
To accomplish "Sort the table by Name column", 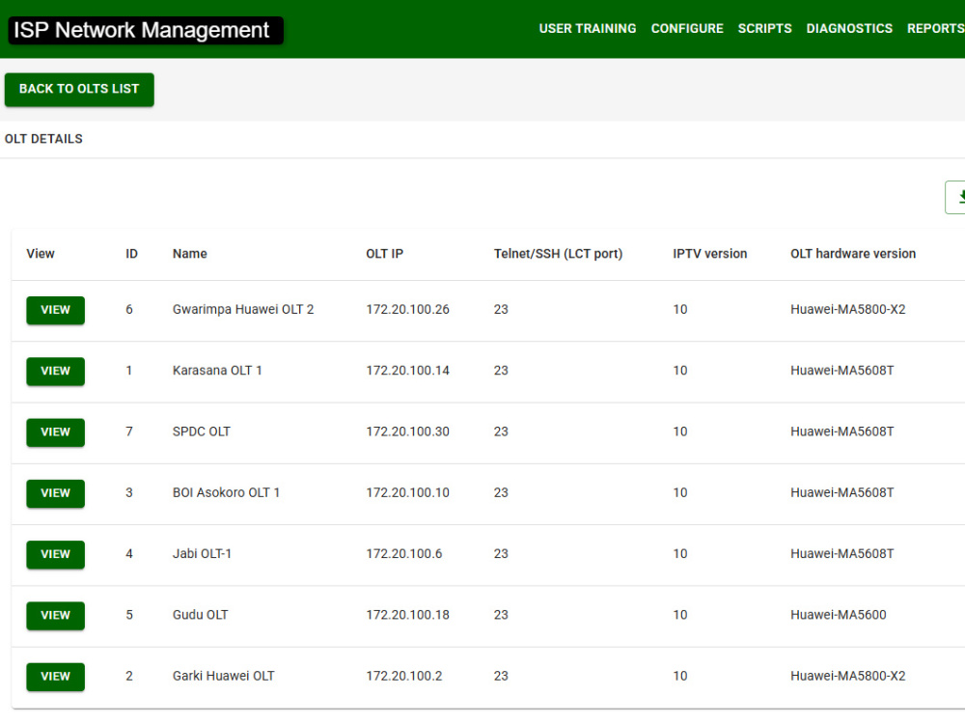I will [x=189, y=254].
